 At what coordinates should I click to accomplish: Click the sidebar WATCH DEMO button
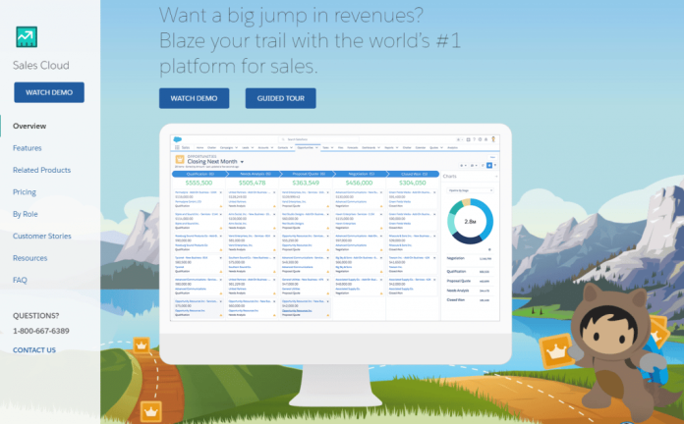click(49, 92)
